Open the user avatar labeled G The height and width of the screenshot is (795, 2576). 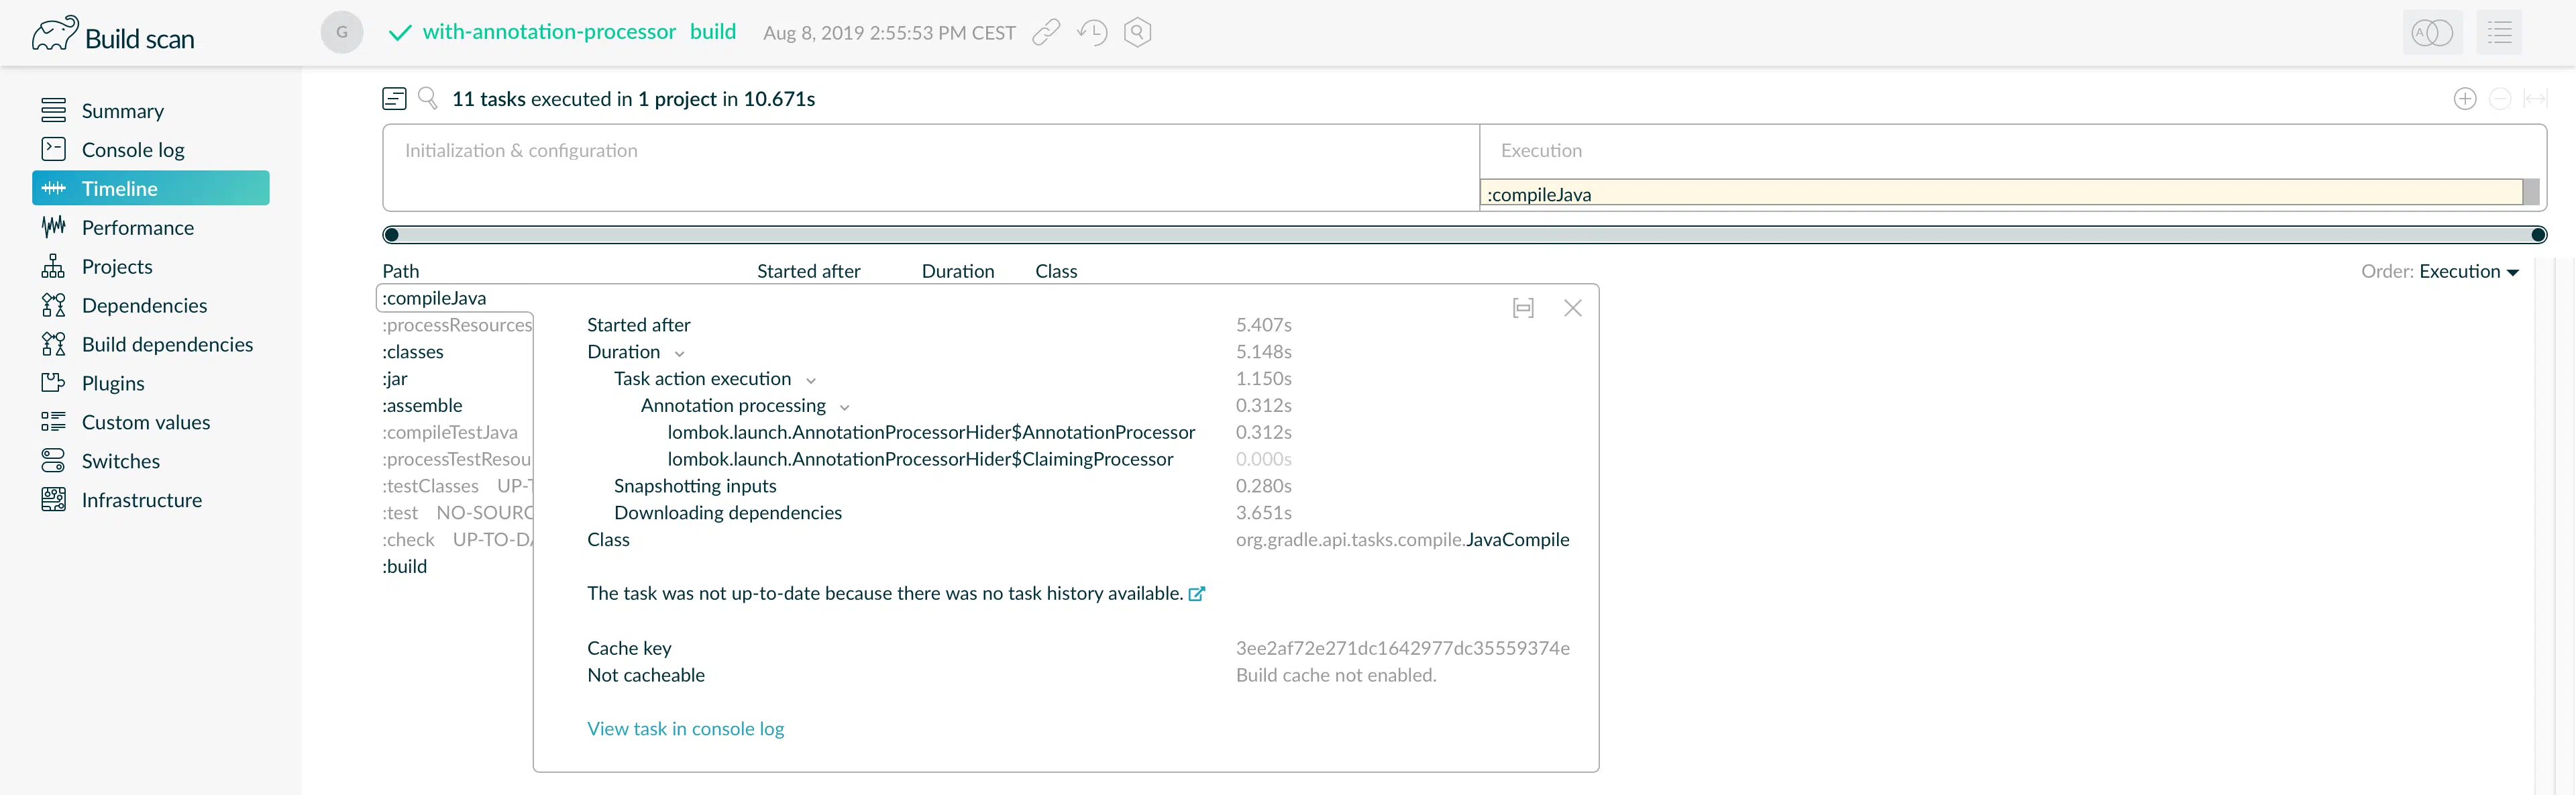pyautogui.click(x=342, y=32)
